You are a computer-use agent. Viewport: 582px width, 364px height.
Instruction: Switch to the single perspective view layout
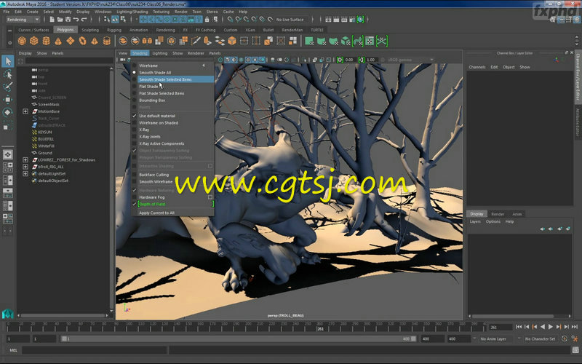pos(8,154)
